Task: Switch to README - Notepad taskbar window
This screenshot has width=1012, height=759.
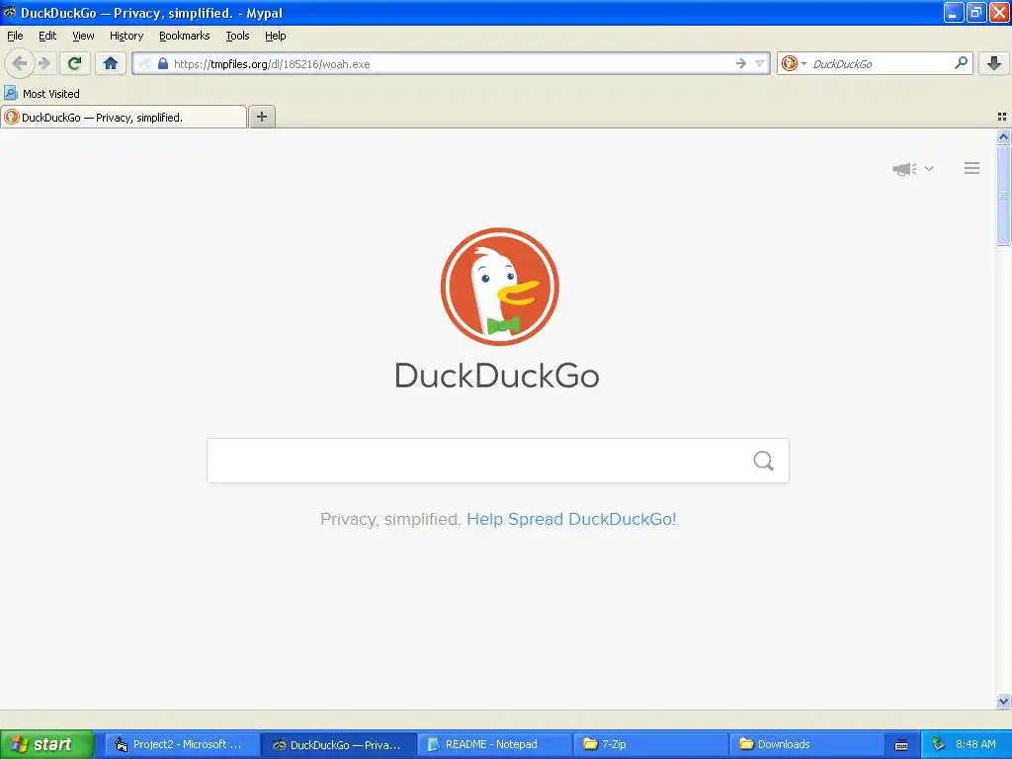Action: pos(494,744)
